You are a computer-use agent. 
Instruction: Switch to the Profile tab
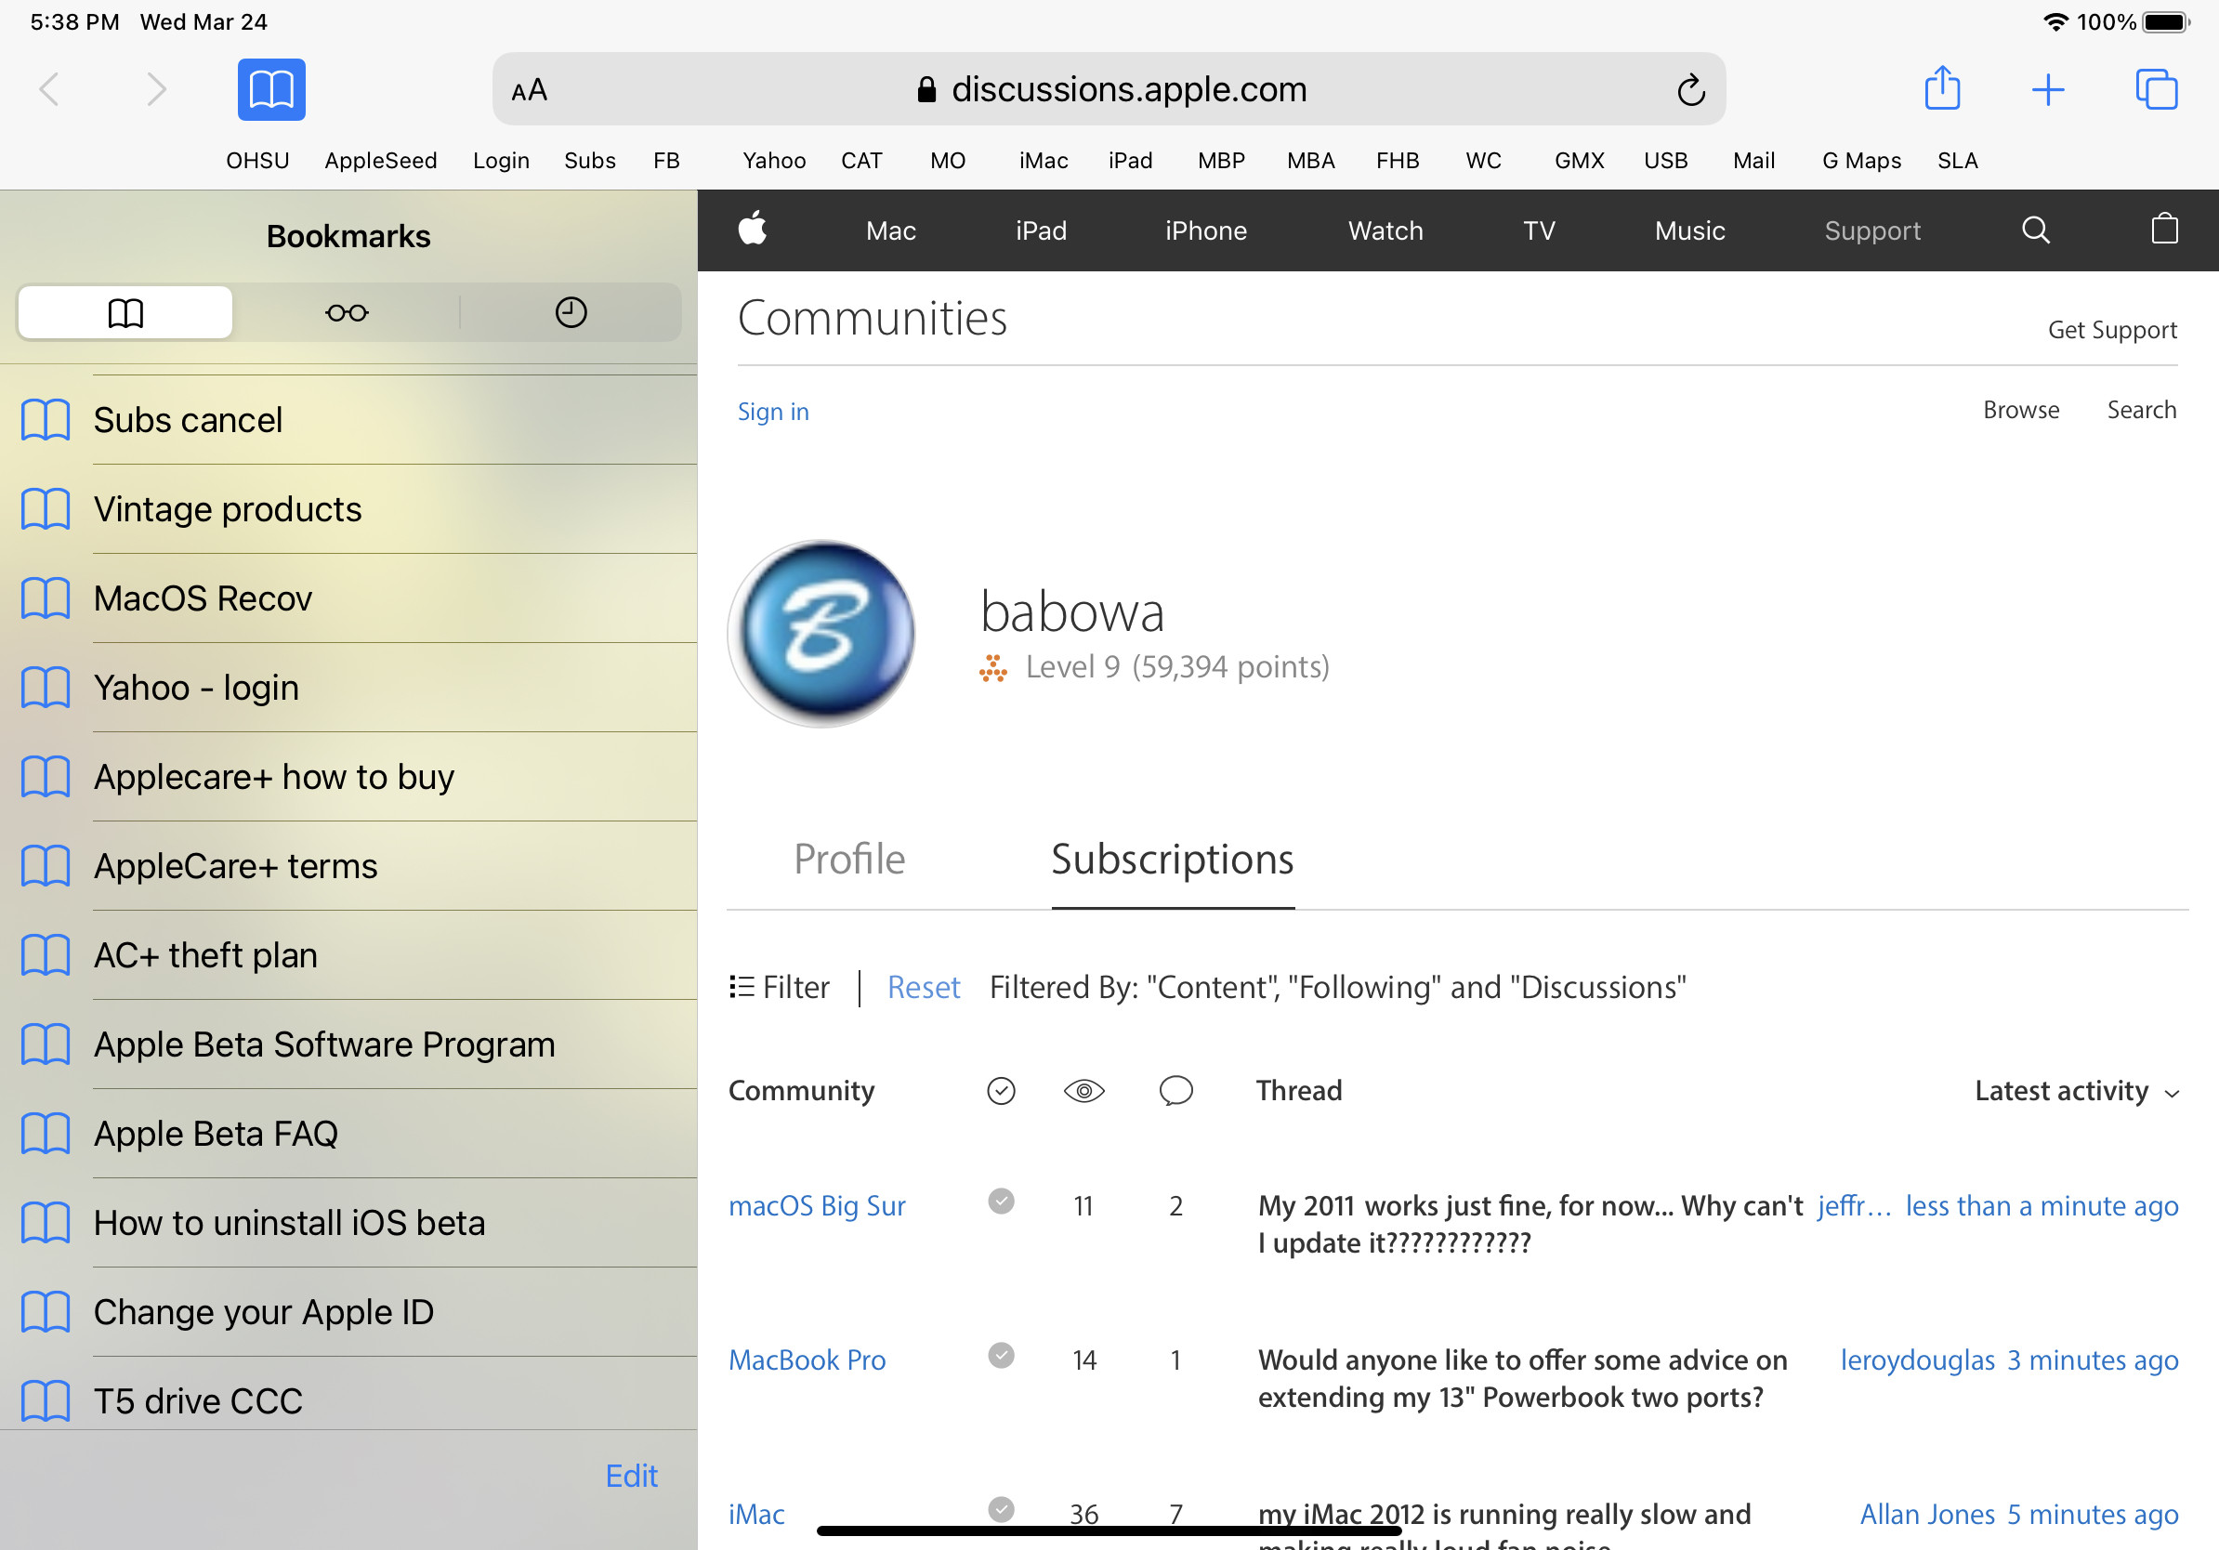point(848,858)
